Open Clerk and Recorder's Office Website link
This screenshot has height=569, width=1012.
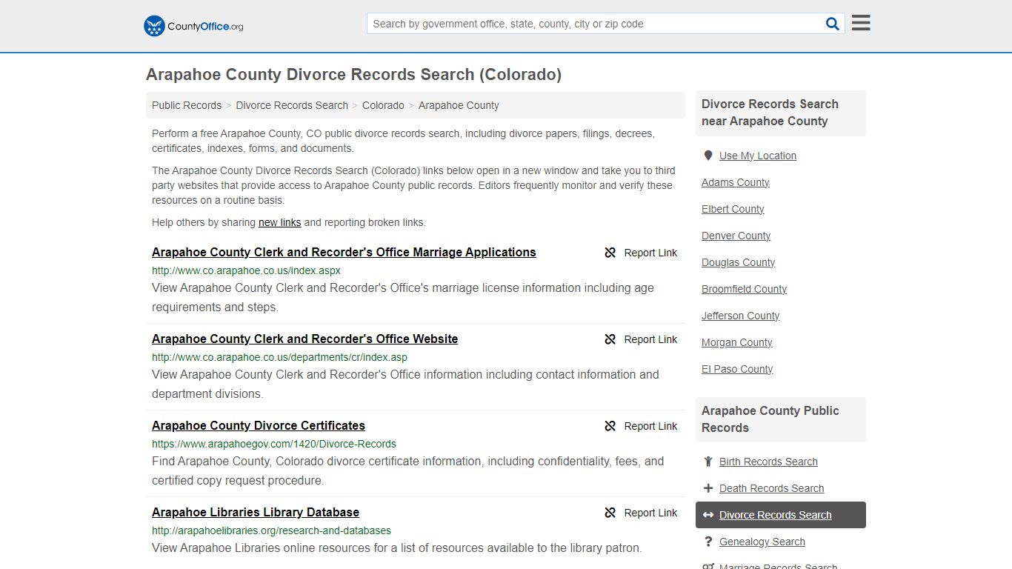click(304, 339)
